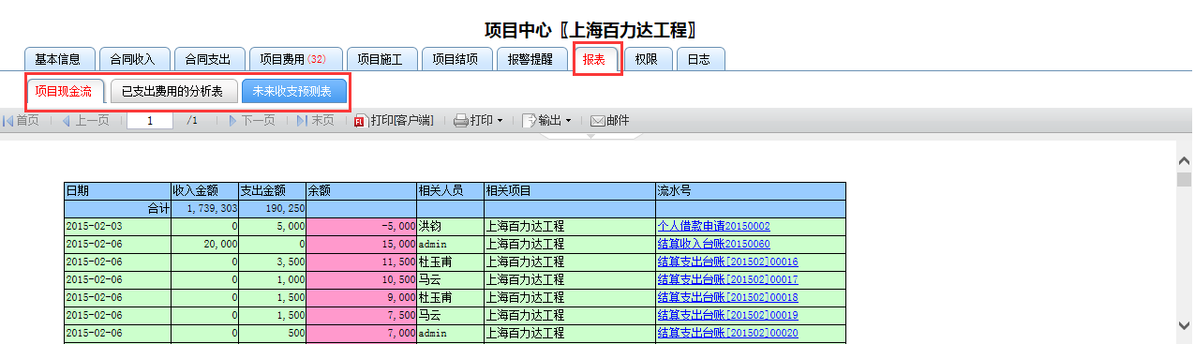
Task: Click date cell 2015-02-03
Action: pos(117,226)
